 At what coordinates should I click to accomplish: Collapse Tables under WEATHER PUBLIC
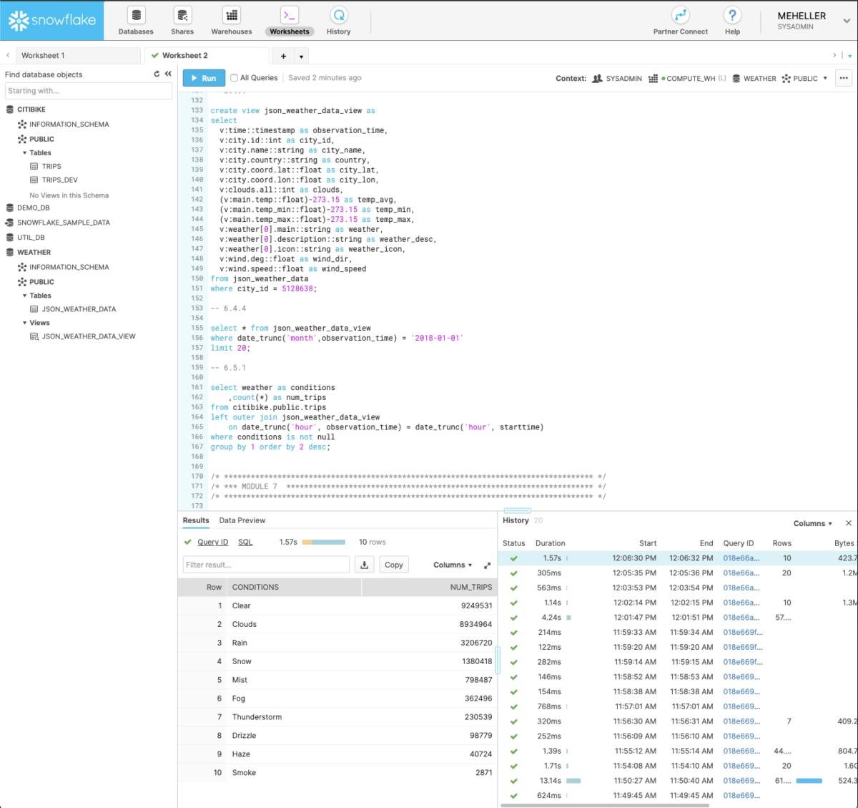pyautogui.click(x=25, y=296)
